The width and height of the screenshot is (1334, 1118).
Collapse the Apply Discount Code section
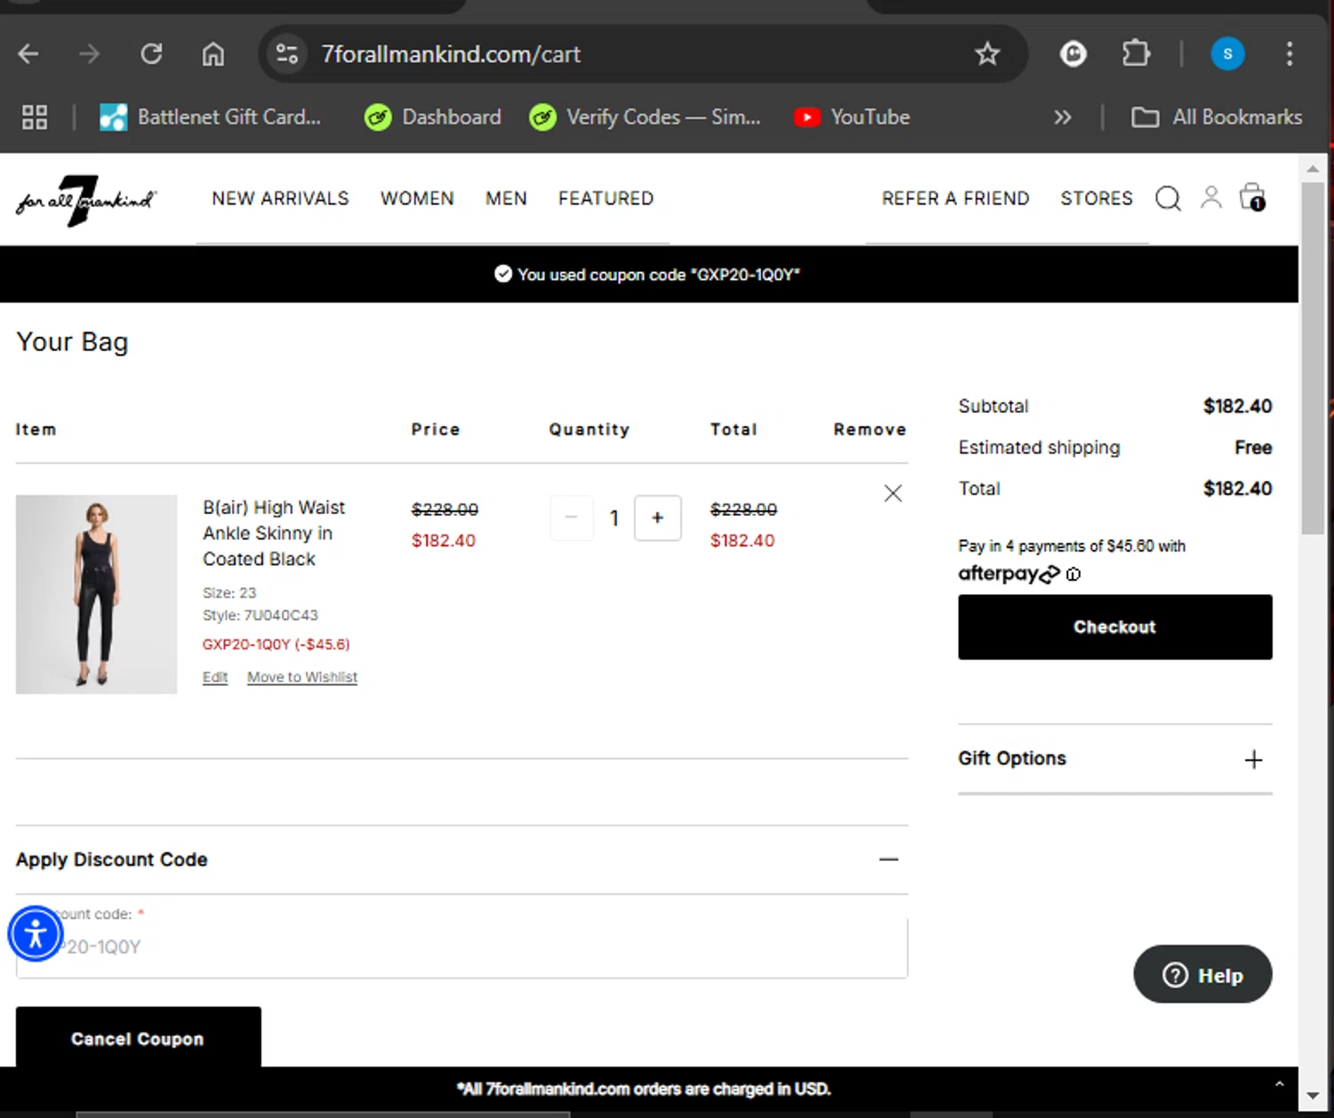pyautogui.click(x=888, y=859)
